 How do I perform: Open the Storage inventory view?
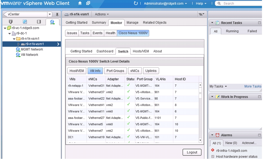point(39,22)
